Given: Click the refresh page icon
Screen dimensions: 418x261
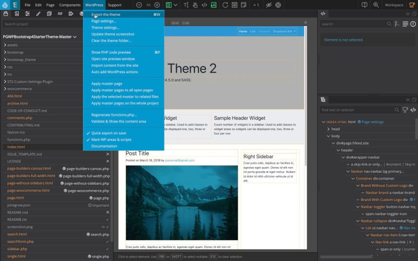Looking at the screenshot, I should pyautogui.click(x=225, y=5).
